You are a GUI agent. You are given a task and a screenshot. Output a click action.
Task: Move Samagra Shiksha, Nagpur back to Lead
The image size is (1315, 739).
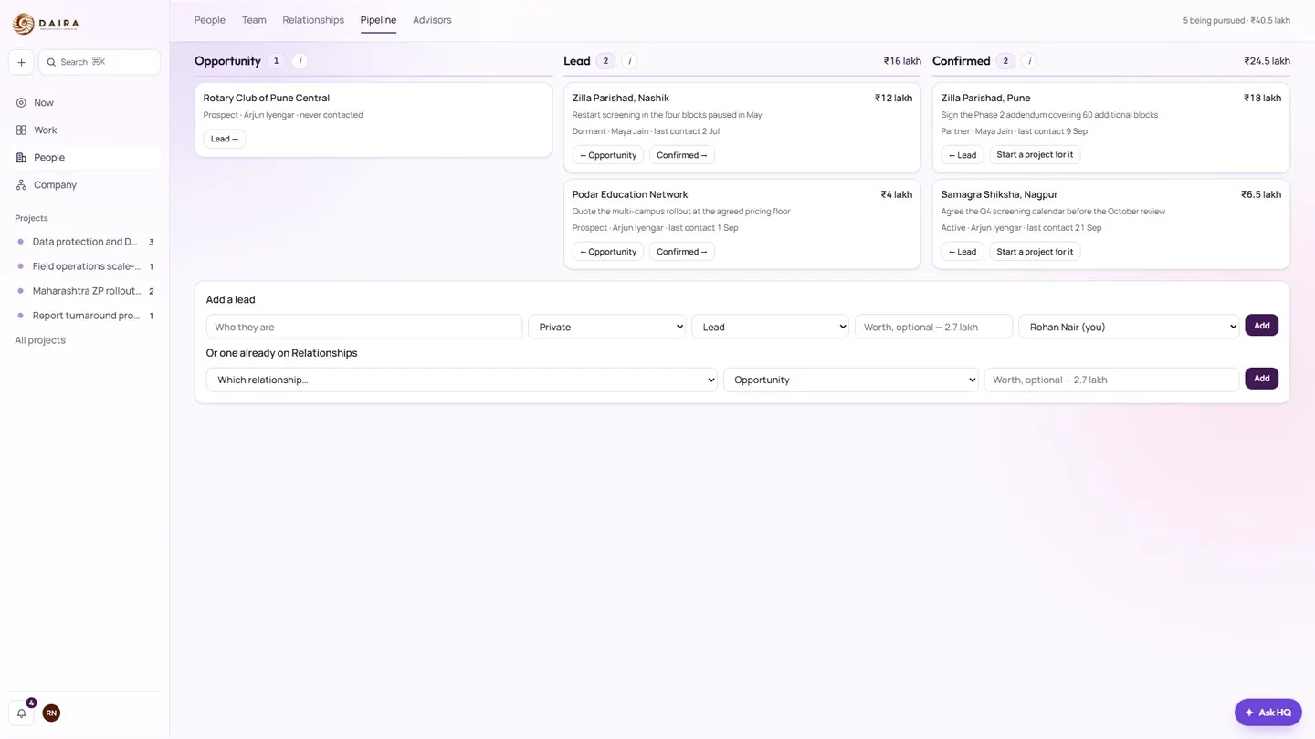click(963, 252)
